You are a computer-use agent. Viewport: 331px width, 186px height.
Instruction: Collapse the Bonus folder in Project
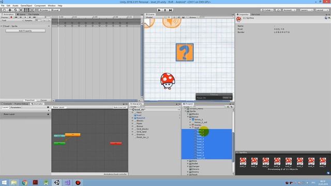pos(188,117)
